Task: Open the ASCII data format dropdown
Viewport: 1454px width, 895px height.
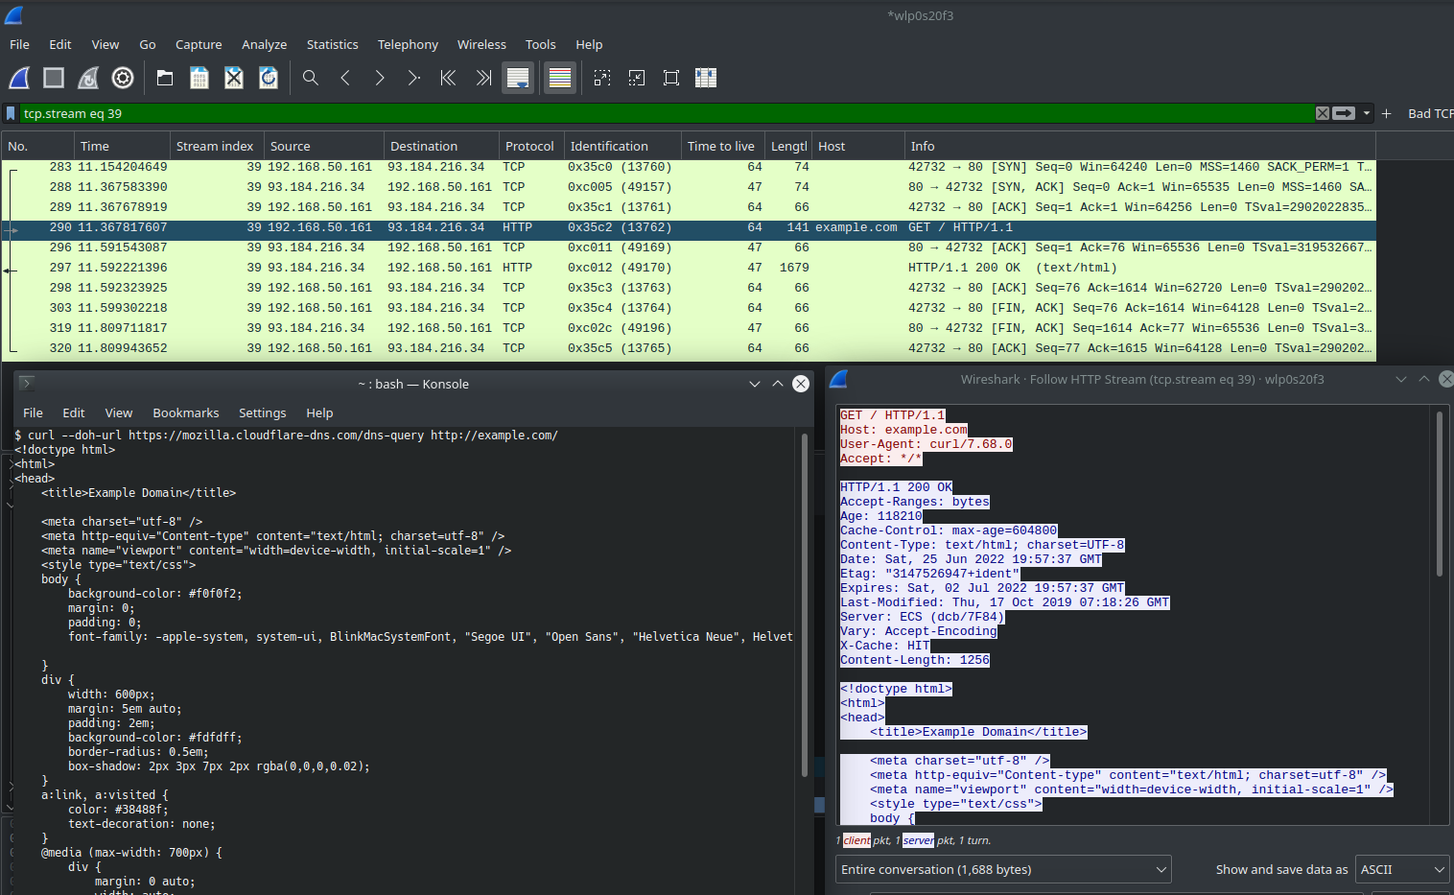Action: (1401, 870)
